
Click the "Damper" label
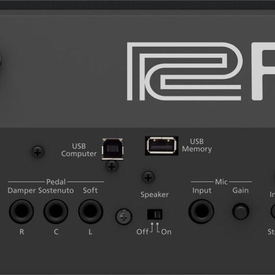click(x=21, y=191)
